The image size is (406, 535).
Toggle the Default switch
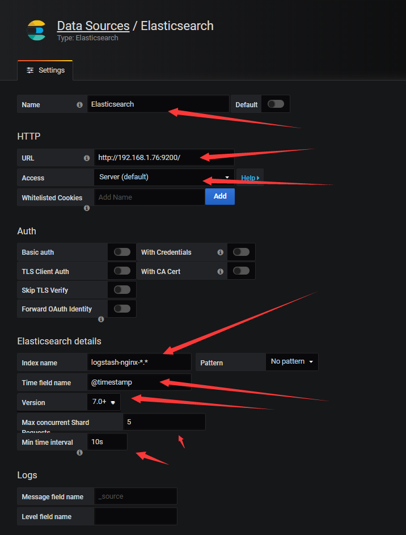pyautogui.click(x=276, y=104)
